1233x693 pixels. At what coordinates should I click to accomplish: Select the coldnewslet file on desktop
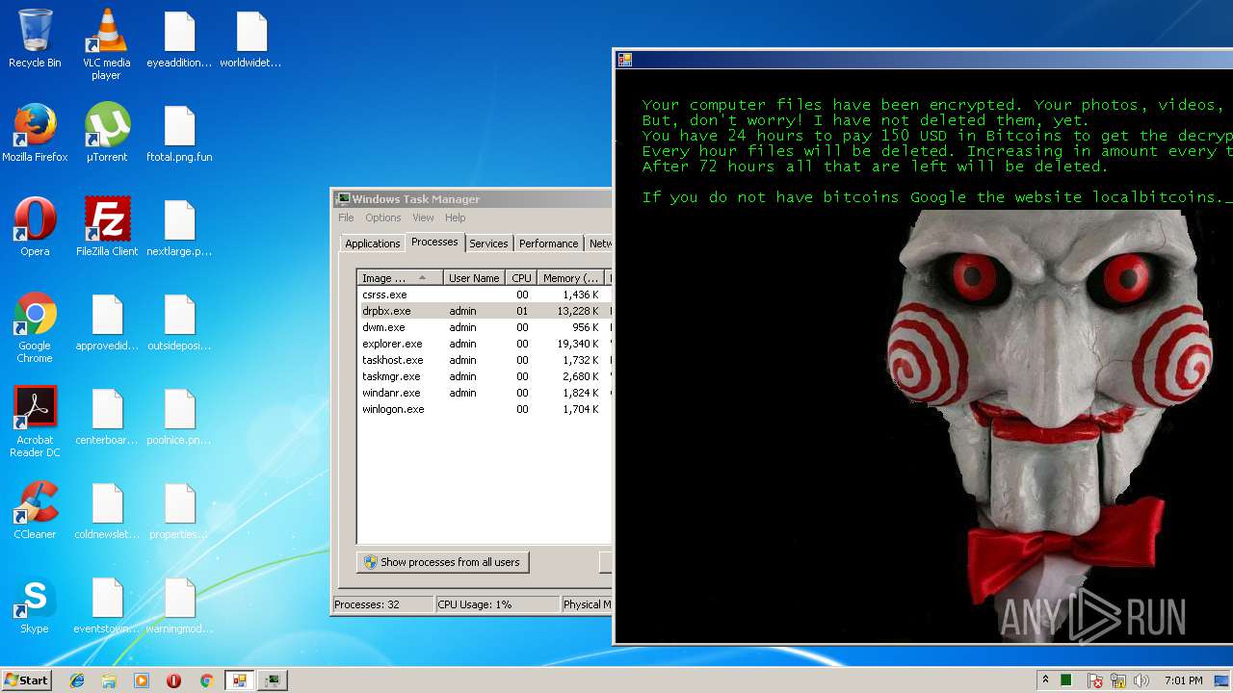click(107, 511)
